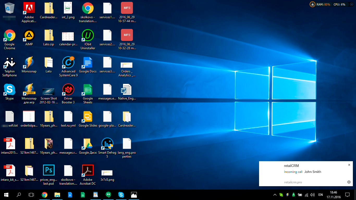Select the Orders_Analytics image thumbnail
The height and width of the screenshot is (200, 356).
pos(127,69)
